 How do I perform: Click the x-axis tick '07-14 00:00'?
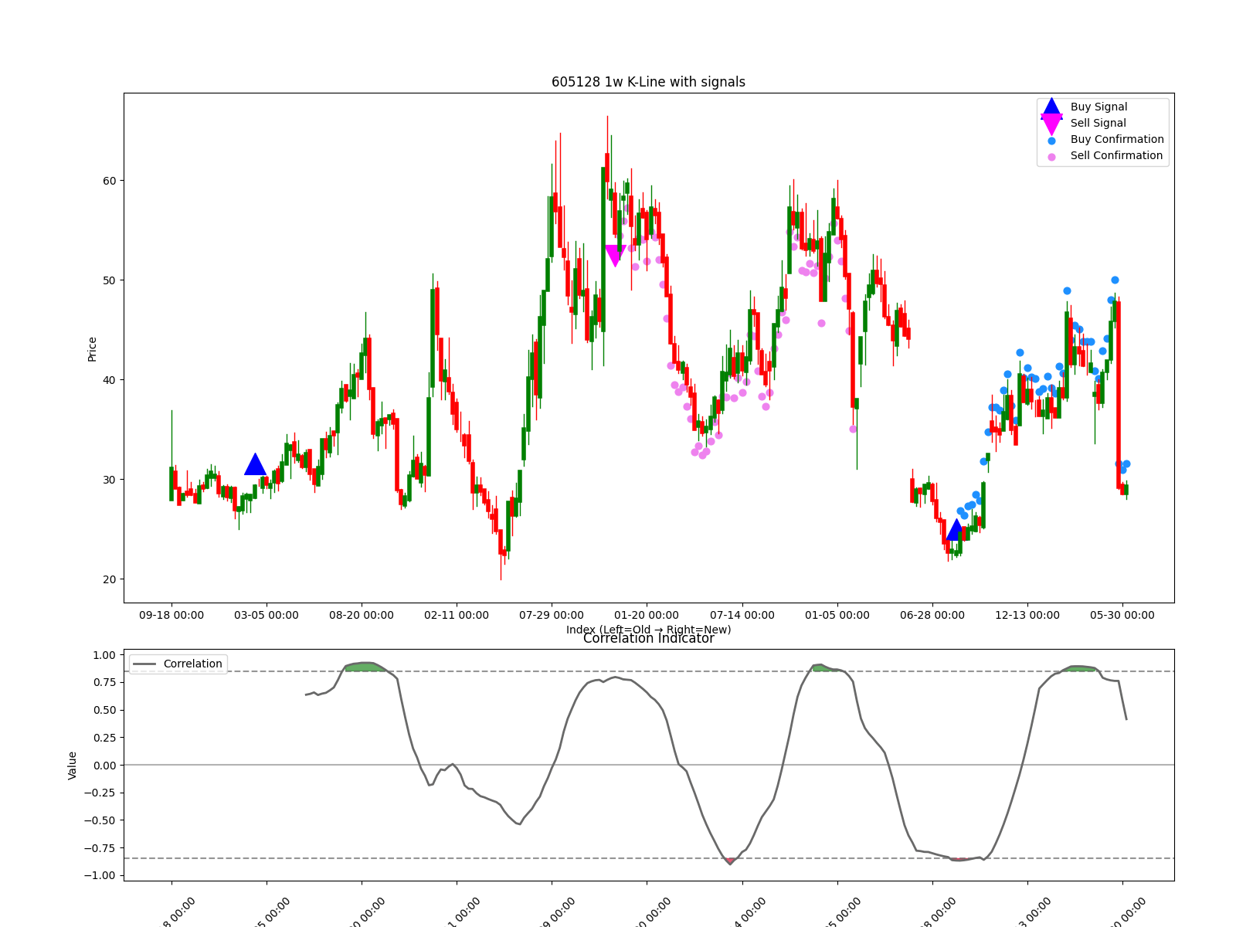click(x=742, y=615)
